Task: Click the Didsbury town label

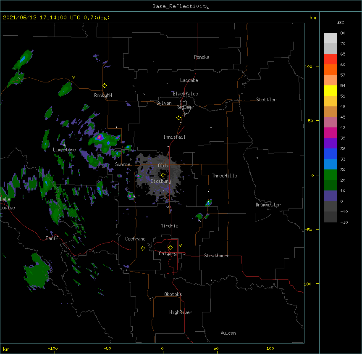Action: [x=161, y=181]
